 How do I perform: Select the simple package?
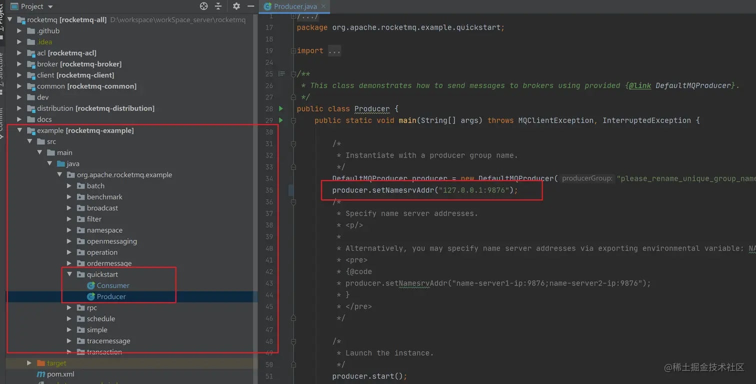click(97, 330)
